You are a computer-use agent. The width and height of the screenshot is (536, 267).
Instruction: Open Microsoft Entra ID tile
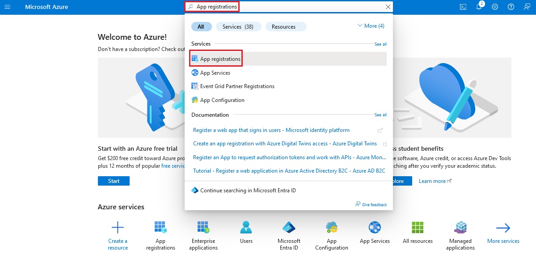click(289, 236)
